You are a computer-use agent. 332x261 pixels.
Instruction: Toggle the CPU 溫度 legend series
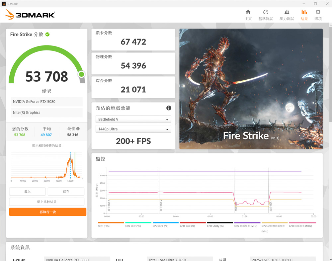coord(133,226)
